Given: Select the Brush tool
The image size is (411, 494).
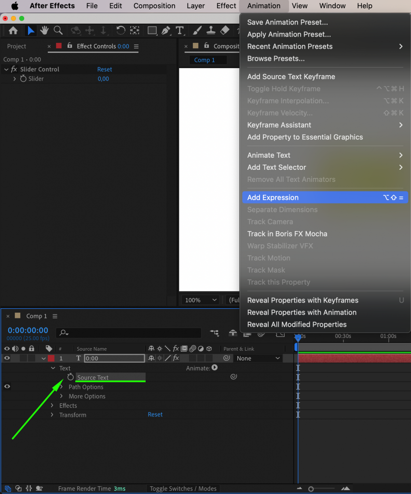Looking at the screenshot, I should click(x=197, y=30).
